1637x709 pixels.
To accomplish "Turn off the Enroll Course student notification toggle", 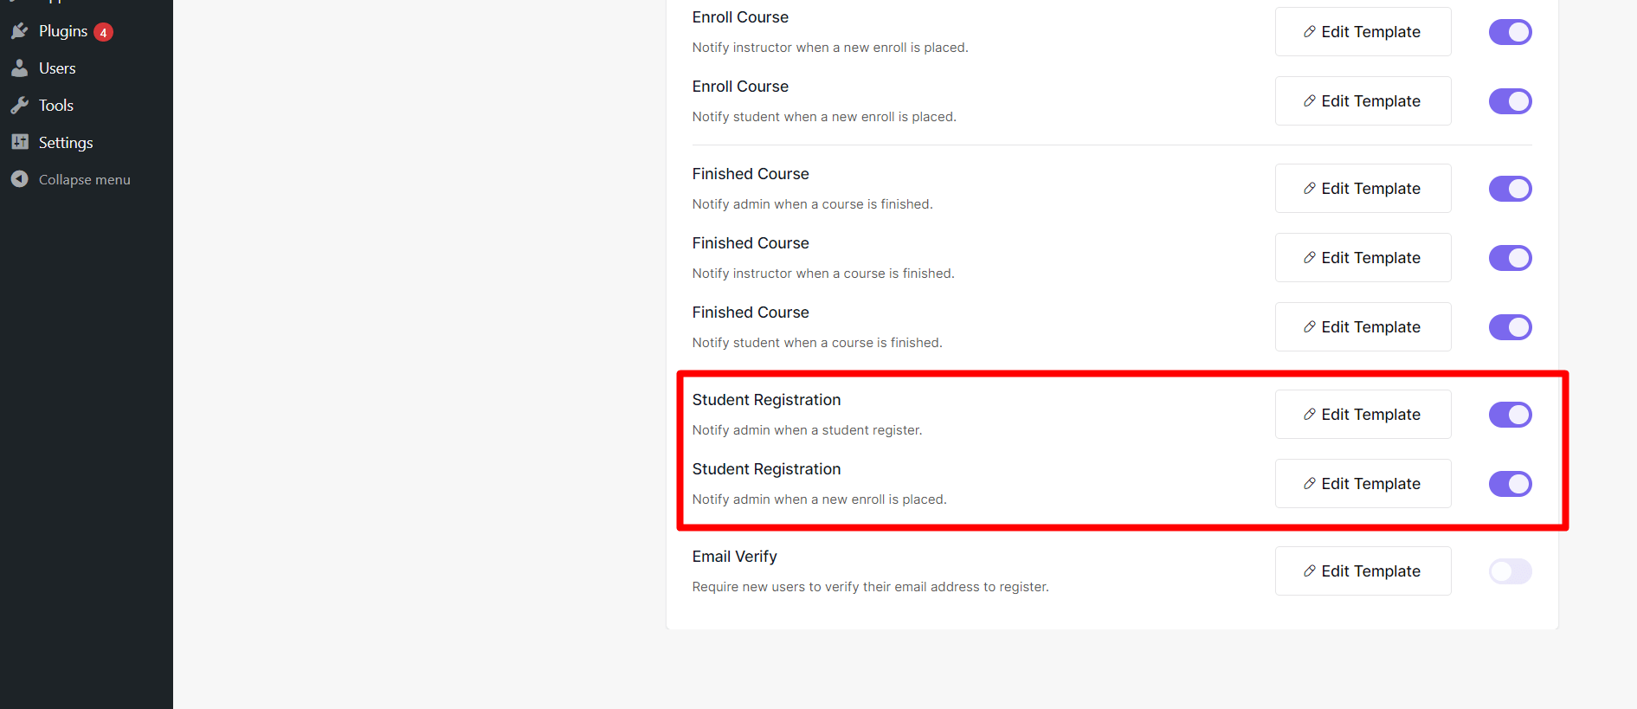I will 1510,101.
